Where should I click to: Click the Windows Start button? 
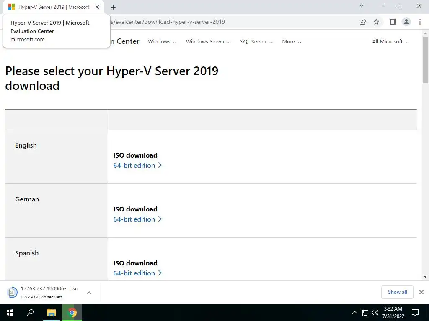(x=10, y=312)
